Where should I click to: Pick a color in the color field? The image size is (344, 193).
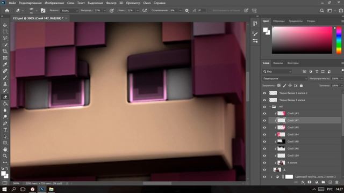pyautogui.click(x=302, y=40)
